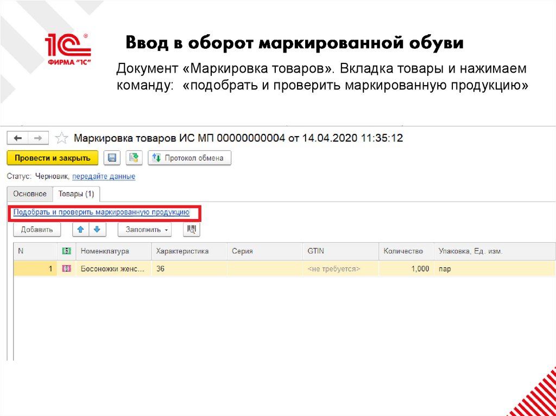Click the characteristic cell 36
Image resolution: width=556 pixels, height=416 pixels.
click(x=189, y=269)
